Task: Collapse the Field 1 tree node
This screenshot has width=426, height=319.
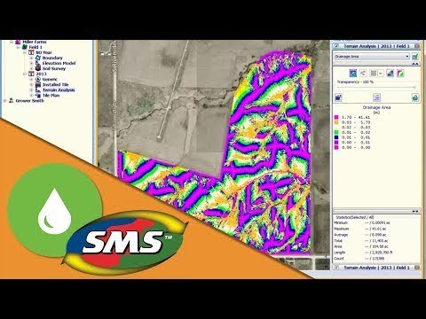Action: 18,47
